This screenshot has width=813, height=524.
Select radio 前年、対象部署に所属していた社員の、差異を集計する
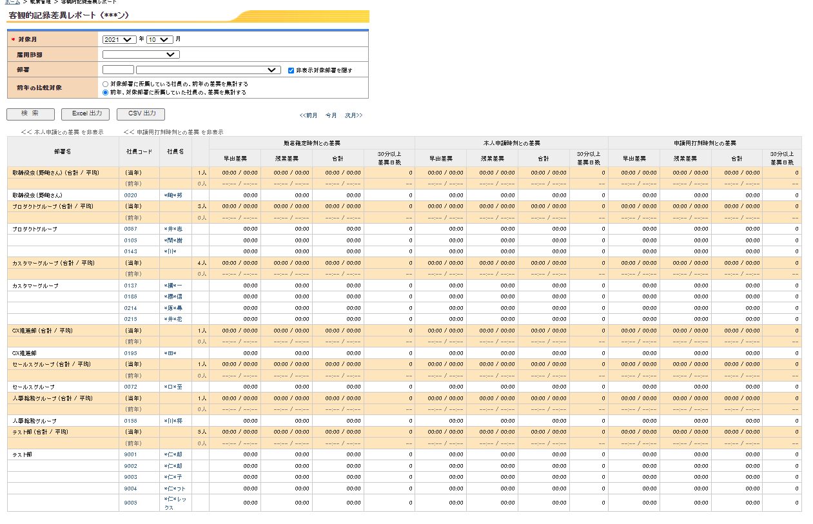(105, 92)
